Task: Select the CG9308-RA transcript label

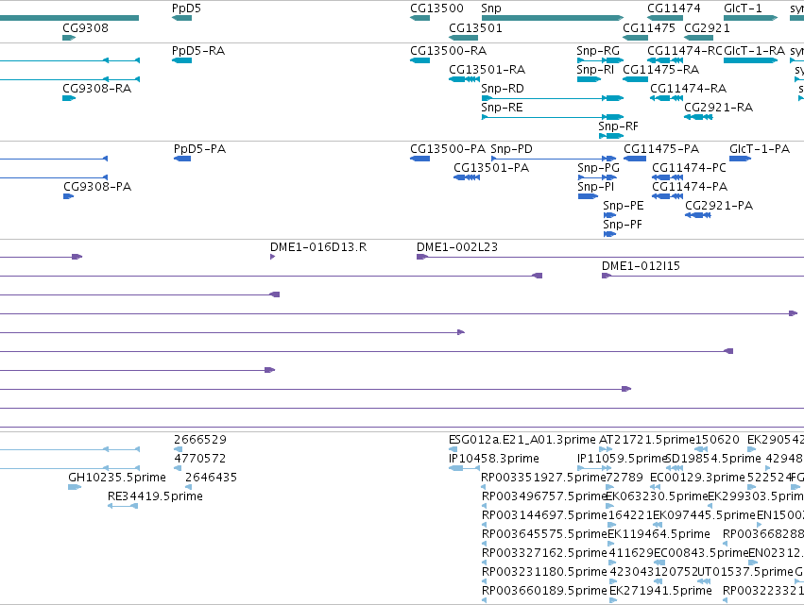Action: [x=97, y=88]
